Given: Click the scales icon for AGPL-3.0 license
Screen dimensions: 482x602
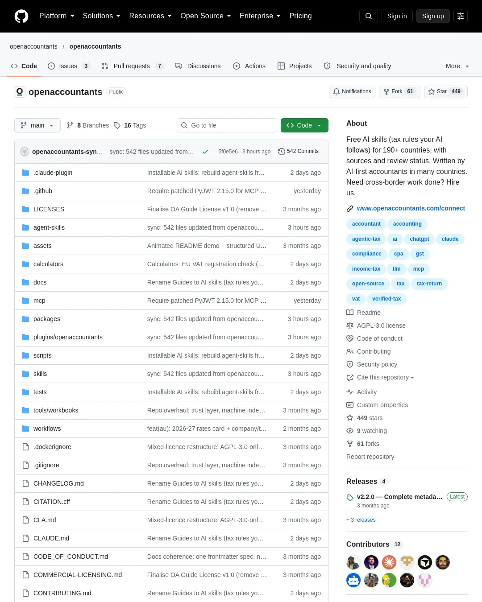Looking at the screenshot, I should coord(350,326).
